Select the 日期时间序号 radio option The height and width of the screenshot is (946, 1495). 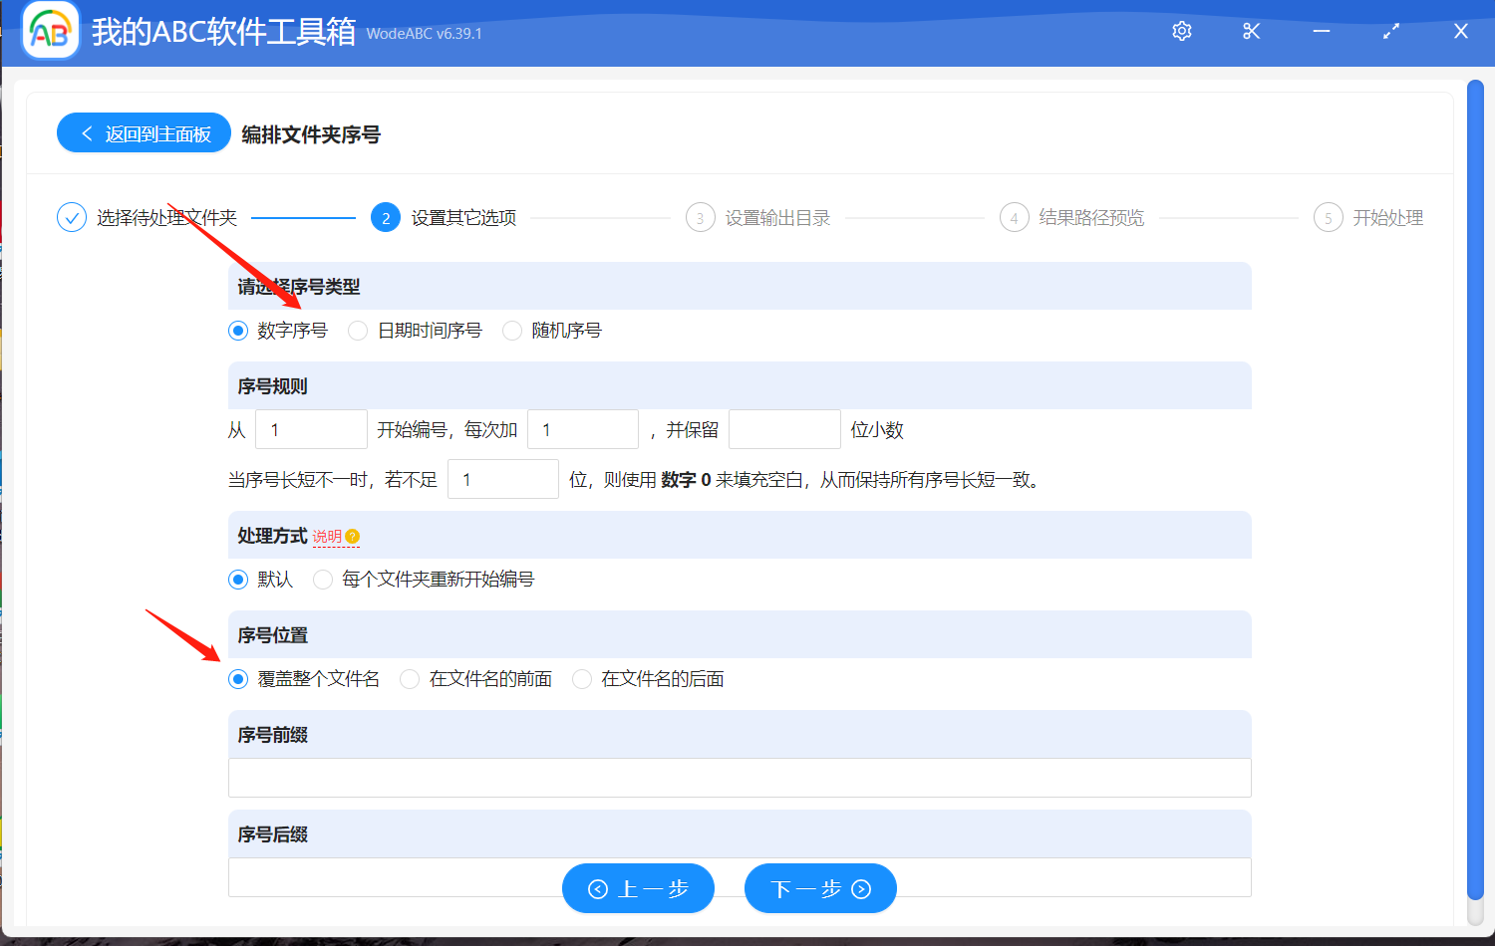(x=357, y=330)
